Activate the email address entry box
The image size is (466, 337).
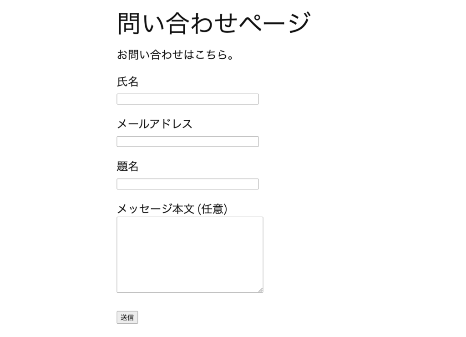[x=187, y=142]
